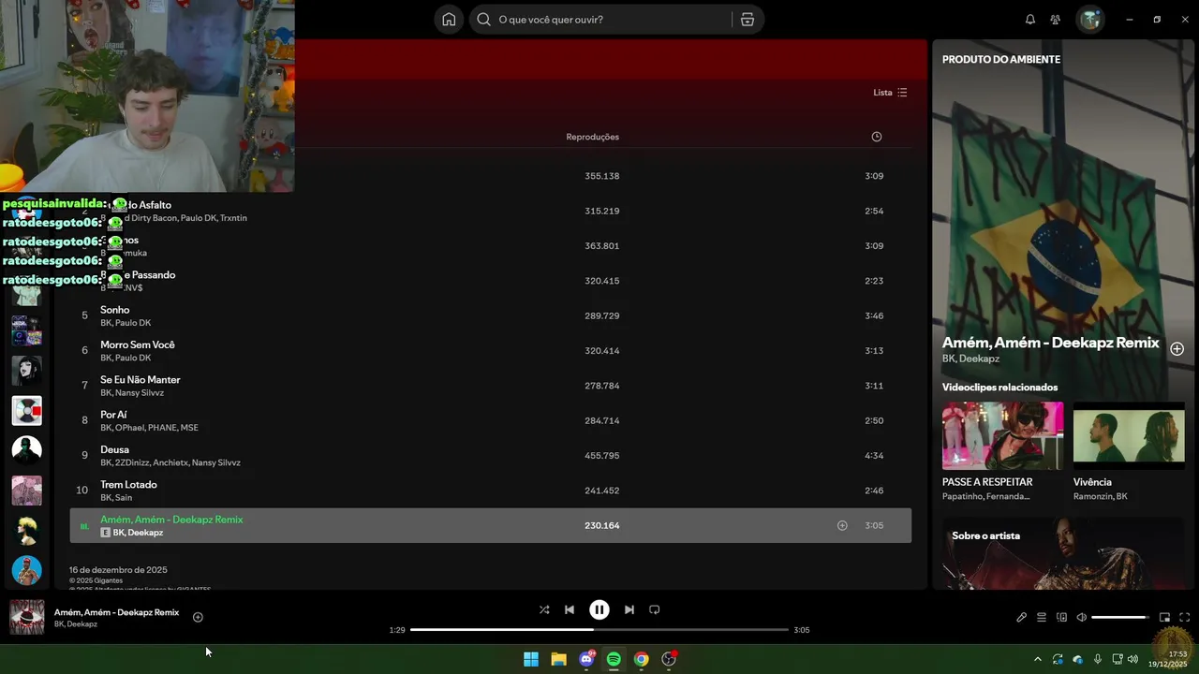This screenshot has height=674, width=1199.
Task: Open the 'Nansy Silvvz' artist link under Se Eu Não Manter
Action: click(140, 393)
